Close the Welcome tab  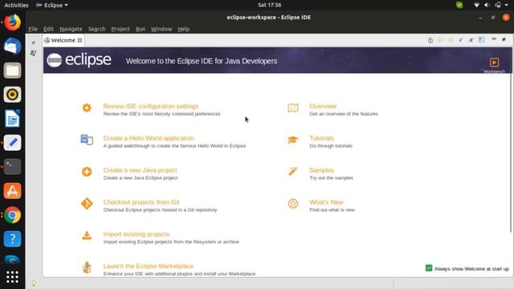click(x=80, y=40)
